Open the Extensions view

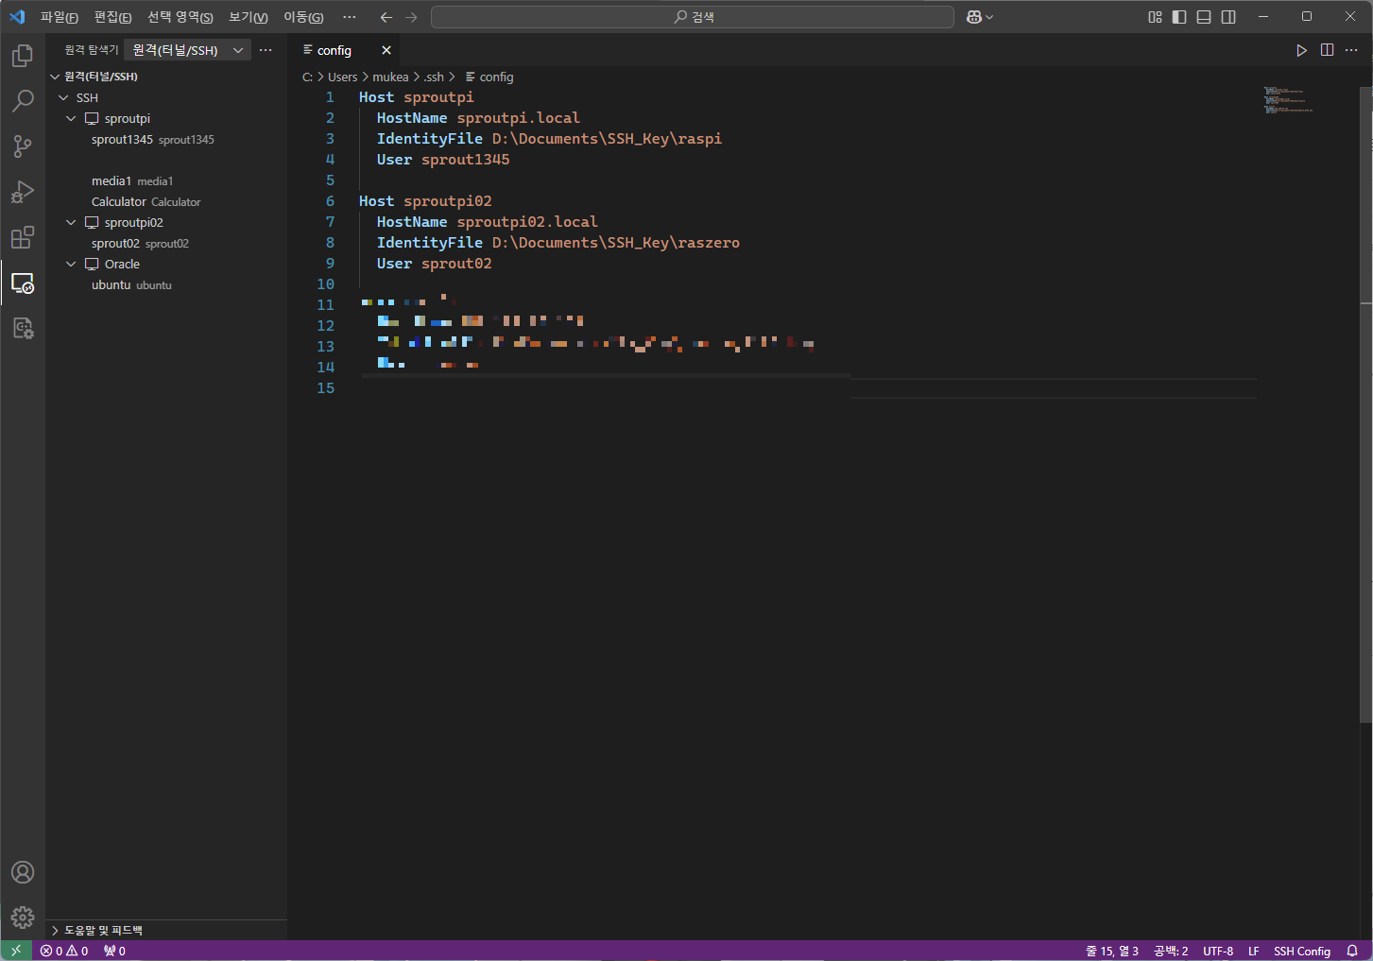tap(23, 237)
